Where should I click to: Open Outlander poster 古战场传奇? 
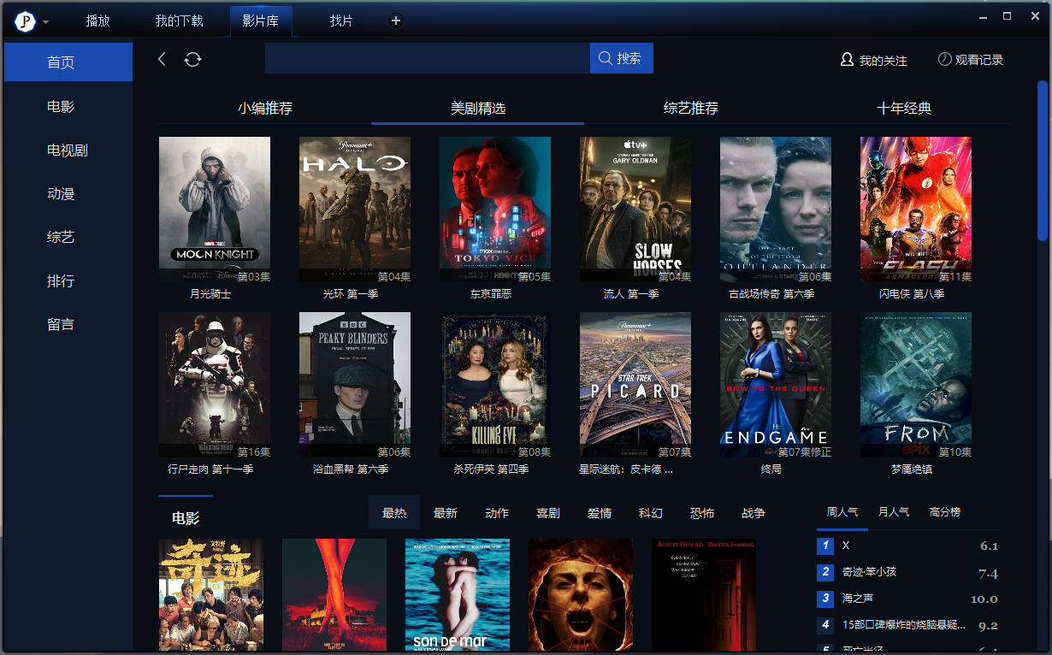[776, 209]
